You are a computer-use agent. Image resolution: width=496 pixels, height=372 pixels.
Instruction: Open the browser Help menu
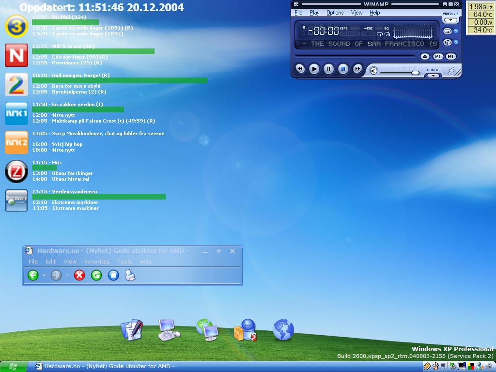point(145,261)
